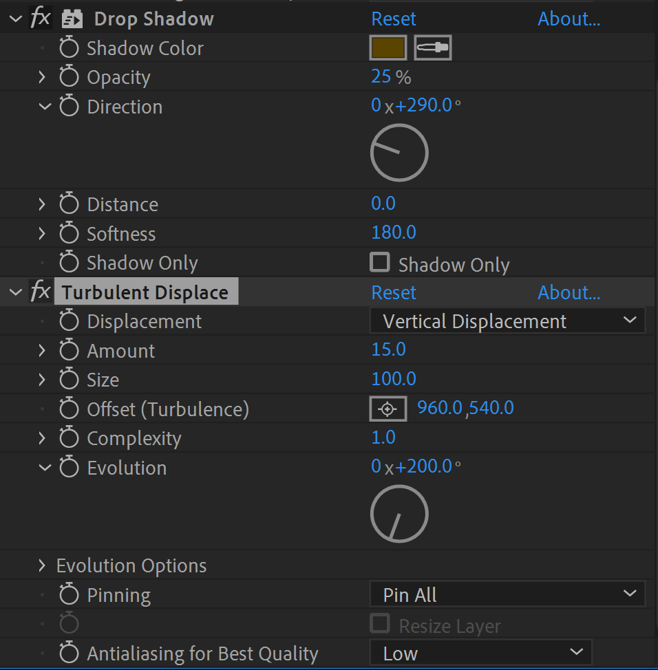This screenshot has height=670, width=658.
Task: Open the Shadow Color swatch
Action: (x=388, y=47)
